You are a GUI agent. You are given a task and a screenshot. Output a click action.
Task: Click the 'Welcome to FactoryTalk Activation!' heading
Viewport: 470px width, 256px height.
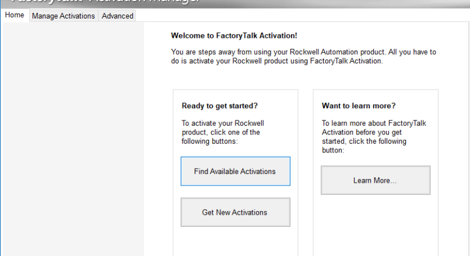click(234, 35)
